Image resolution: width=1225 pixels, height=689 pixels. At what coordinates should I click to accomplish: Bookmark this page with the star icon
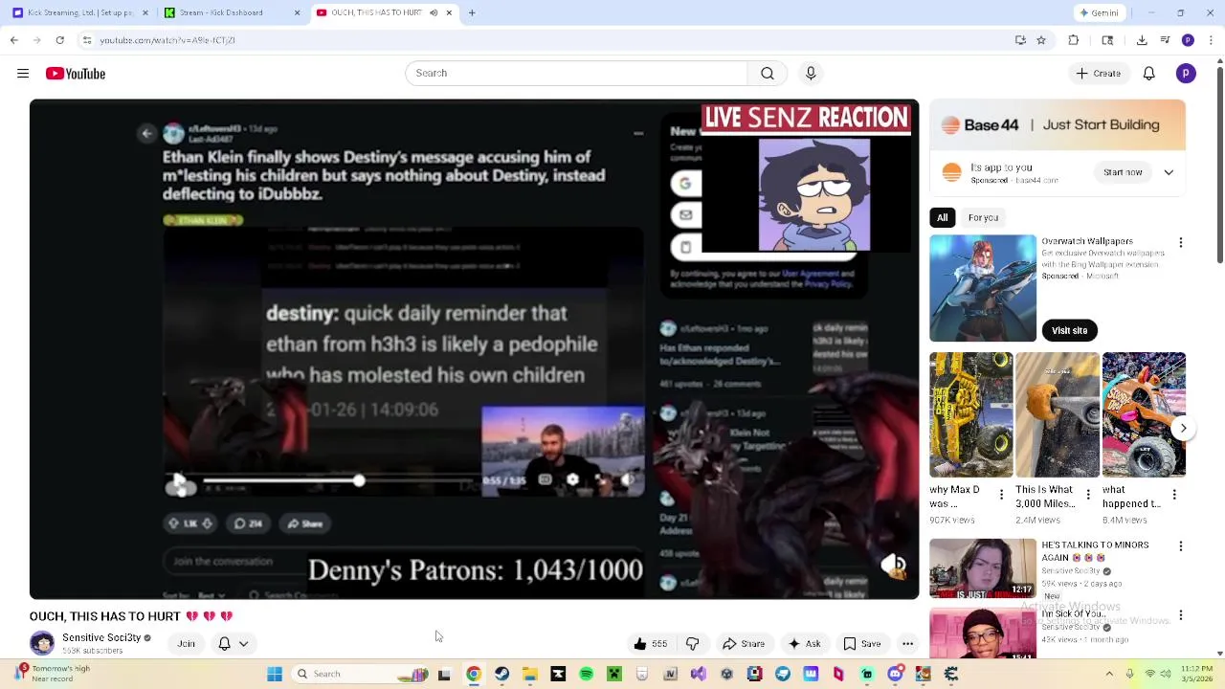click(x=1041, y=40)
